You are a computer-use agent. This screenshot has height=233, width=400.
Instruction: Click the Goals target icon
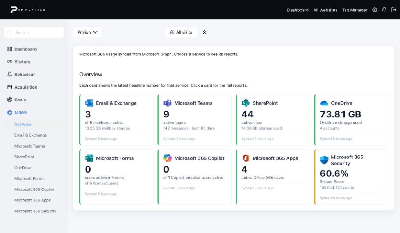click(x=10, y=100)
